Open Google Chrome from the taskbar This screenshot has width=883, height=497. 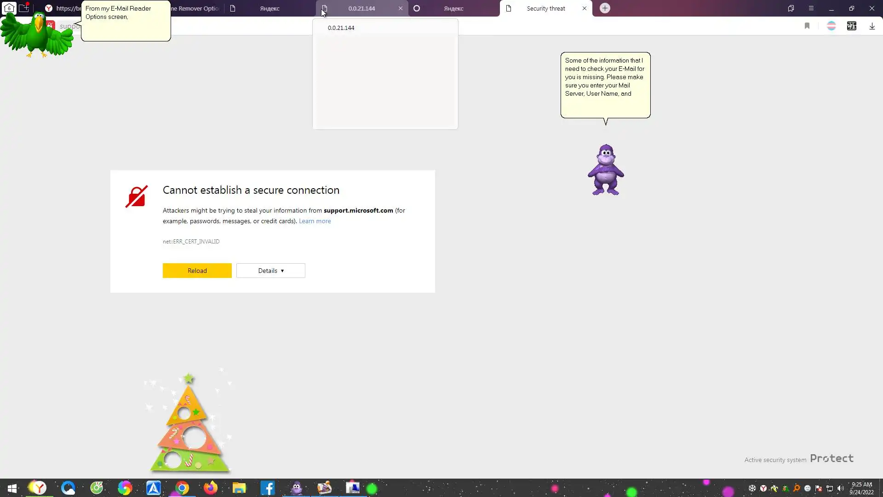[x=182, y=488]
